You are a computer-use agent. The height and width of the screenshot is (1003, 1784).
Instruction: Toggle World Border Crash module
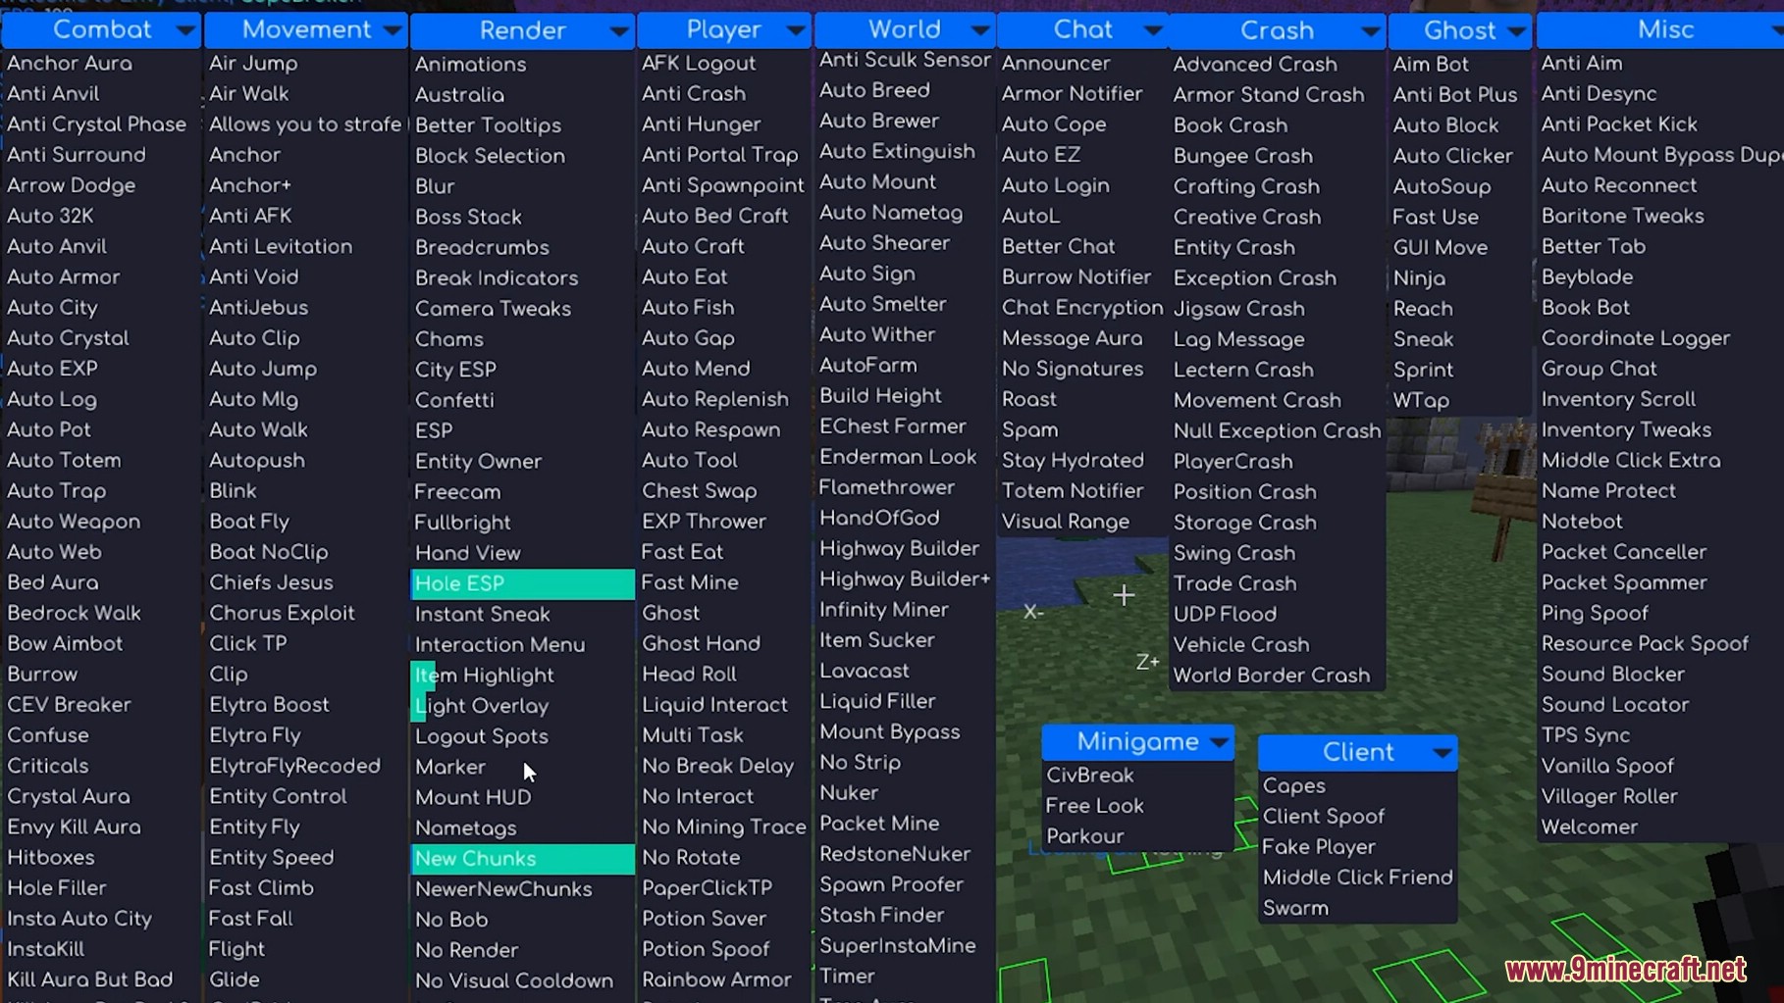click(x=1277, y=676)
